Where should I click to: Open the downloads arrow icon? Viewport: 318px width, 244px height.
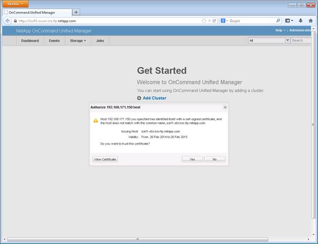[x=301, y=21]
